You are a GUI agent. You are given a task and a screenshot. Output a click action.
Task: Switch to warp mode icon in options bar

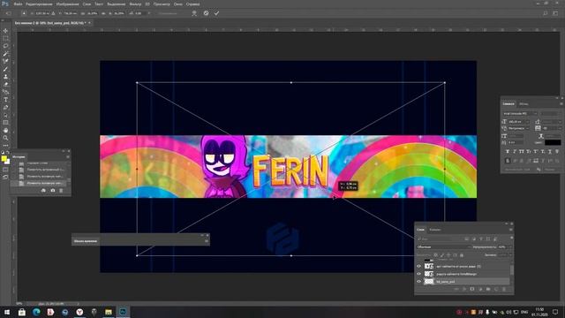194,13
